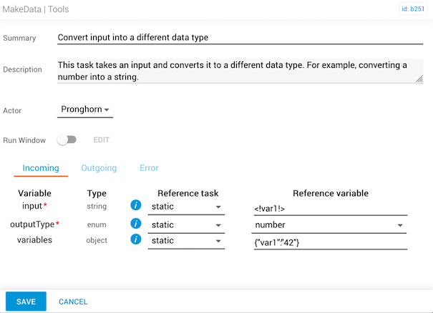Expand Reference task dropdown for outputType
Image resolution: width=433 pixels, height=313 pixels.
(187, 224)
